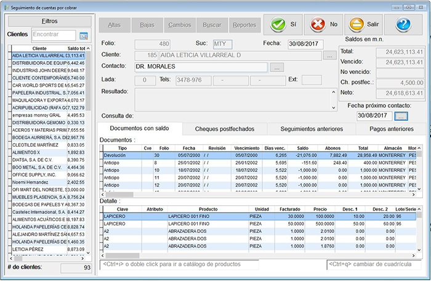Click into the Encontrar client search field
Screen dimensions: 431x281
(53, 35)
